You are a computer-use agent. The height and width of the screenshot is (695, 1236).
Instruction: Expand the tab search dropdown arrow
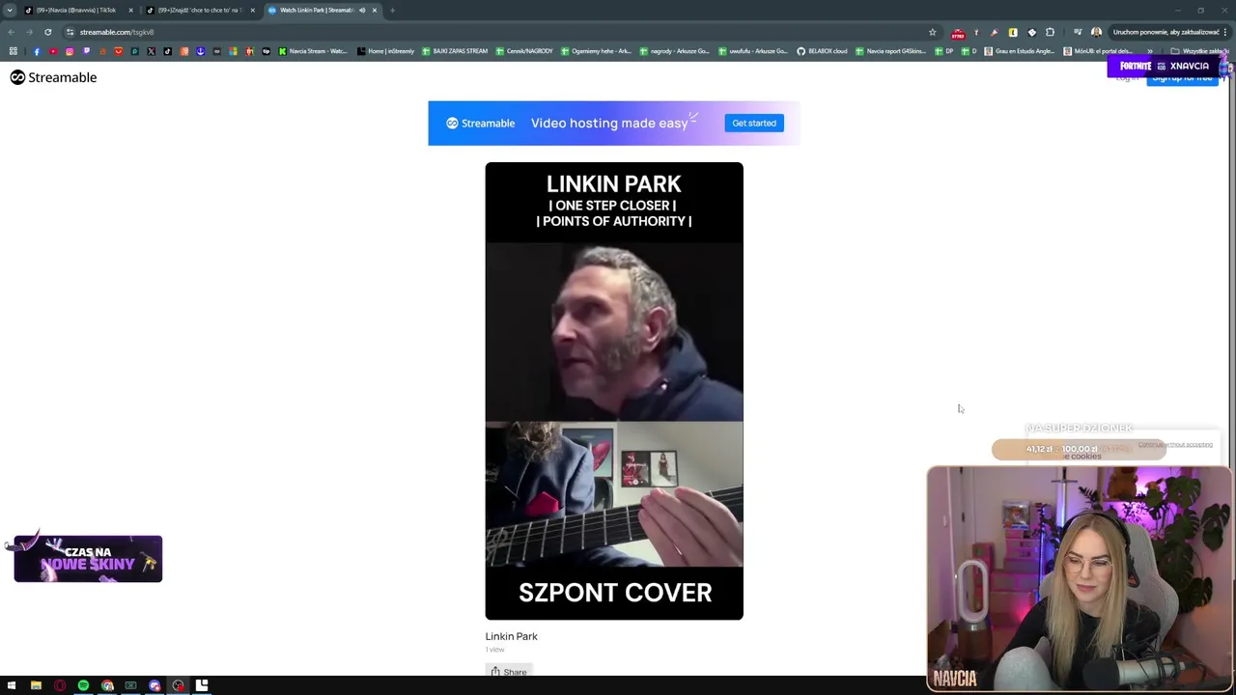(10, 10)
